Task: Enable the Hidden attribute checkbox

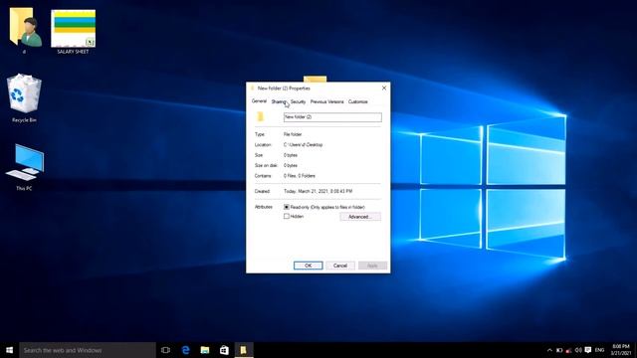Action: (x=287, y=217)
